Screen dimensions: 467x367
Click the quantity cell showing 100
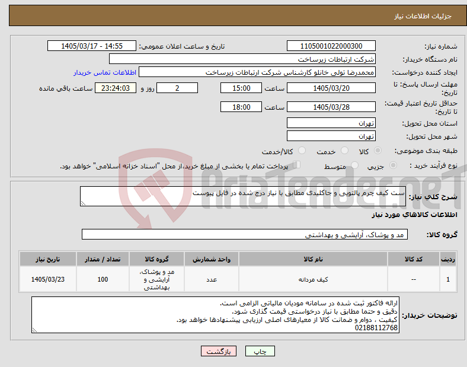coord(103,279)
